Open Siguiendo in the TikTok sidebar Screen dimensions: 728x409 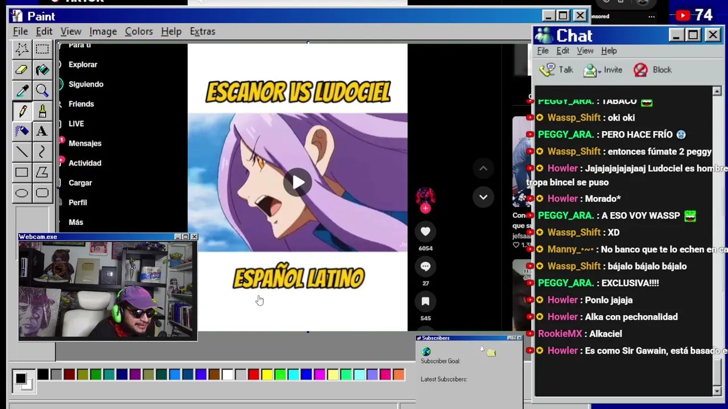pos(86,84)
